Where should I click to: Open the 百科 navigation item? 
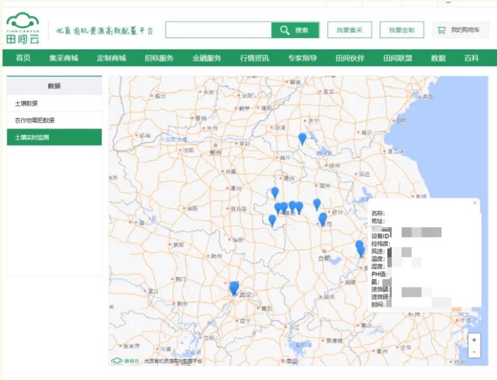point(471,58)
